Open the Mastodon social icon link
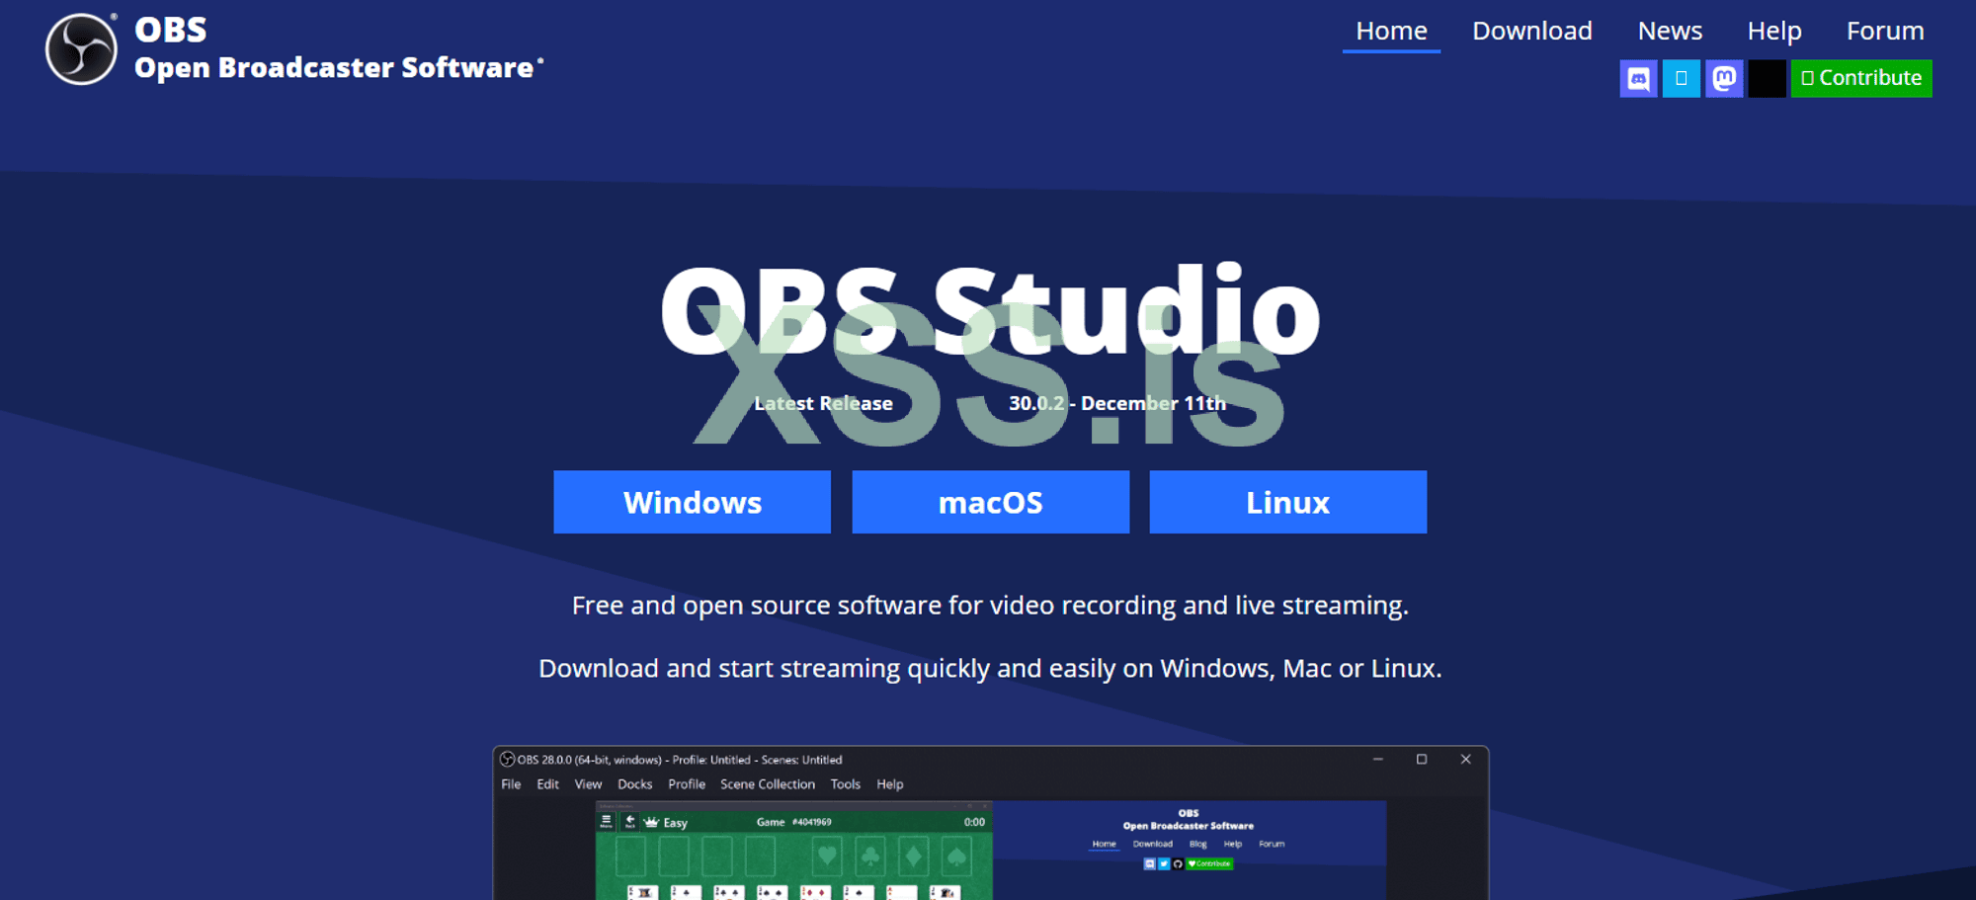Viewport: 1976px width, 900px height. [1724, 78]
